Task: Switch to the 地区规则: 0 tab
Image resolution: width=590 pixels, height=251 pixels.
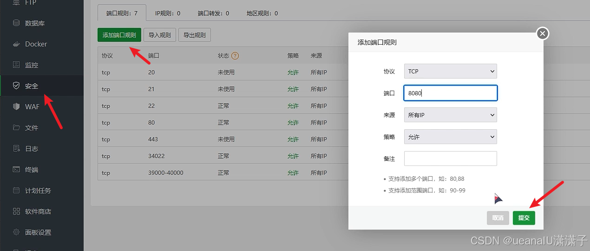Action: click(262, 13)
